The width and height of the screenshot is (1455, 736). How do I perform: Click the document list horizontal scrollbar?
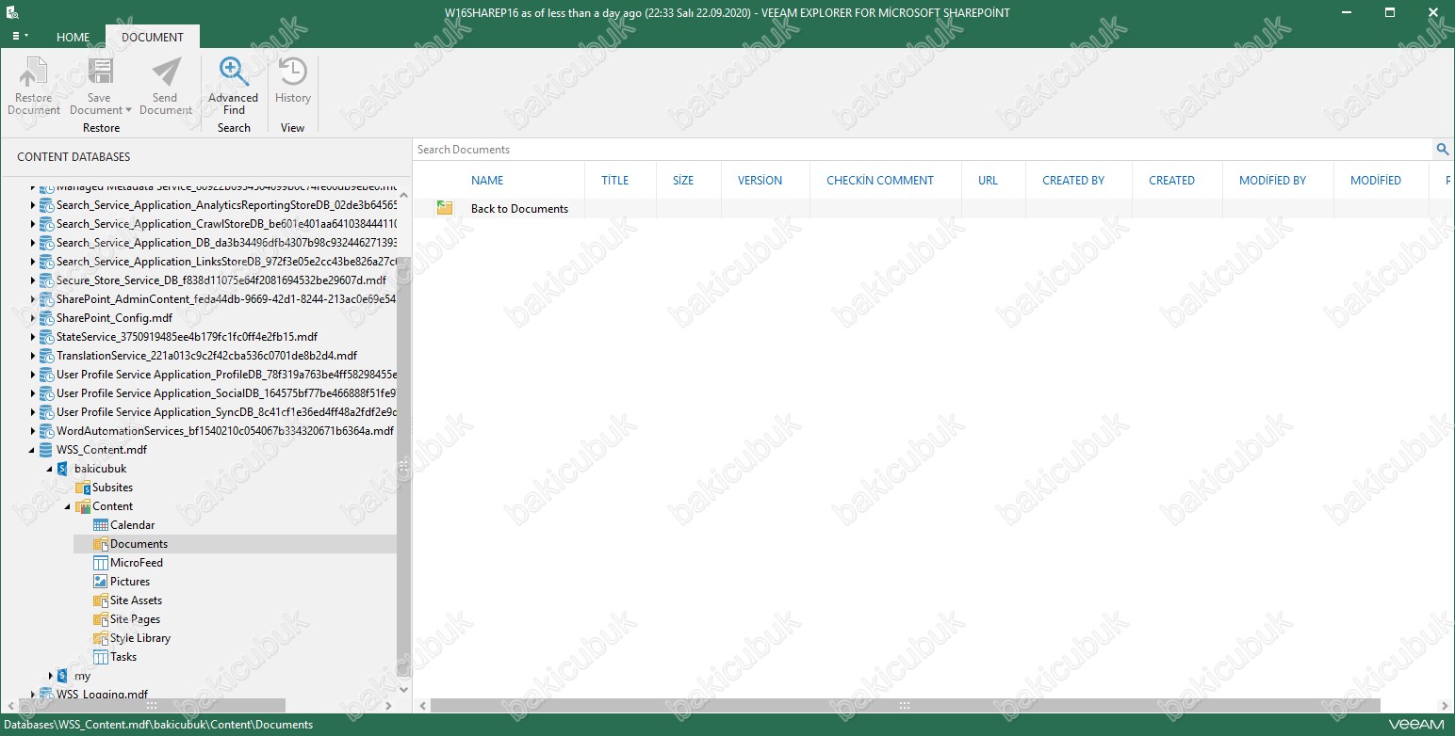905,705
